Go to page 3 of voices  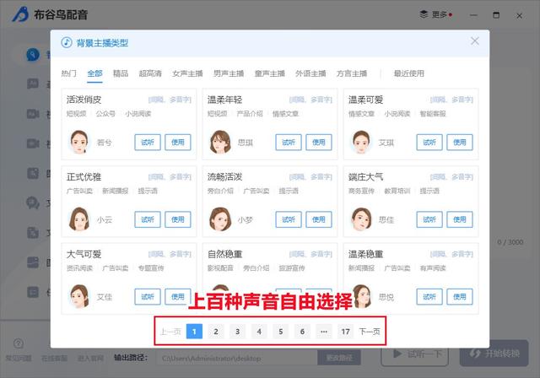(237, 332)
